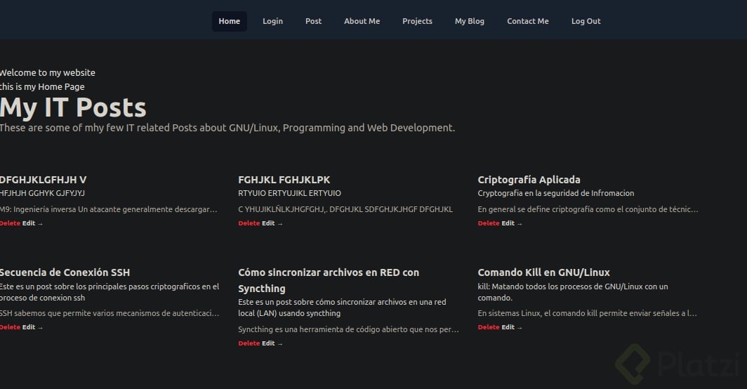This screenshot has height=389, width=747.
Task: Click excerpt 'SSH sabemos que permite varios'
Action: point(110,313)
